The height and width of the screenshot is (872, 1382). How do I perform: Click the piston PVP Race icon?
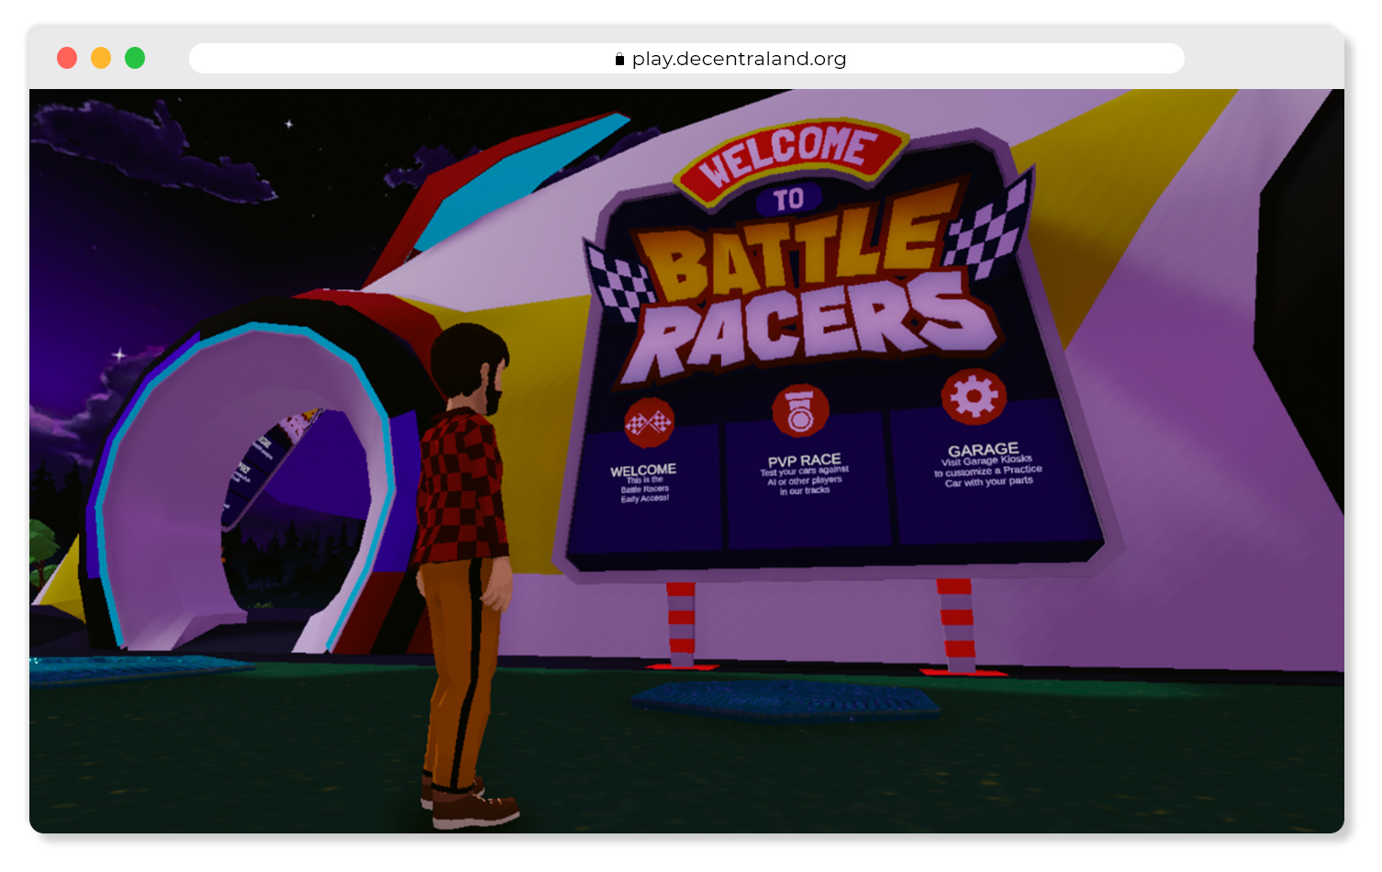coord(800,410)
